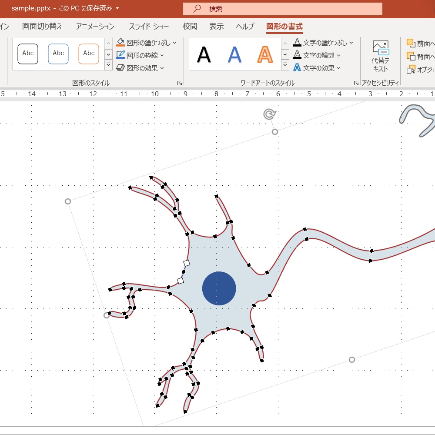The width and height of the screenshot is (435, 435).
Task: Apply the orange outlined Abc shape style
Action: [x=89, y=54]
